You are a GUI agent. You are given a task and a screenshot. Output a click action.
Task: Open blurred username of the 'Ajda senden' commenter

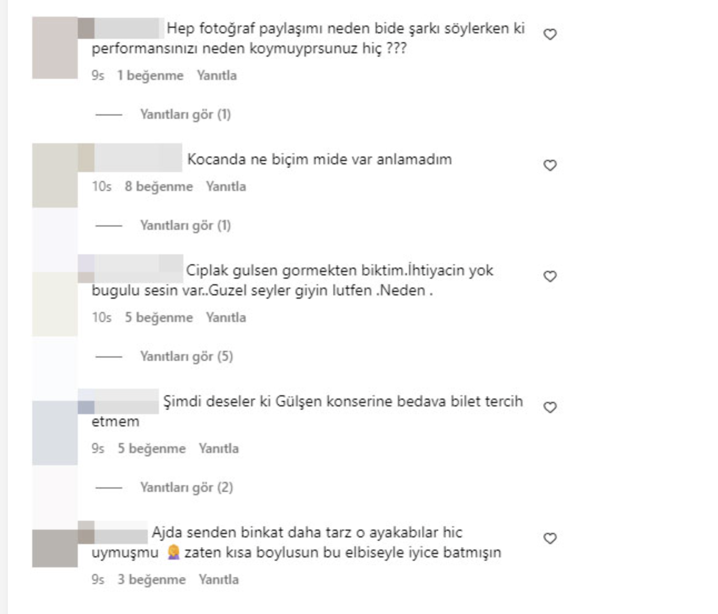coord(113,532)
